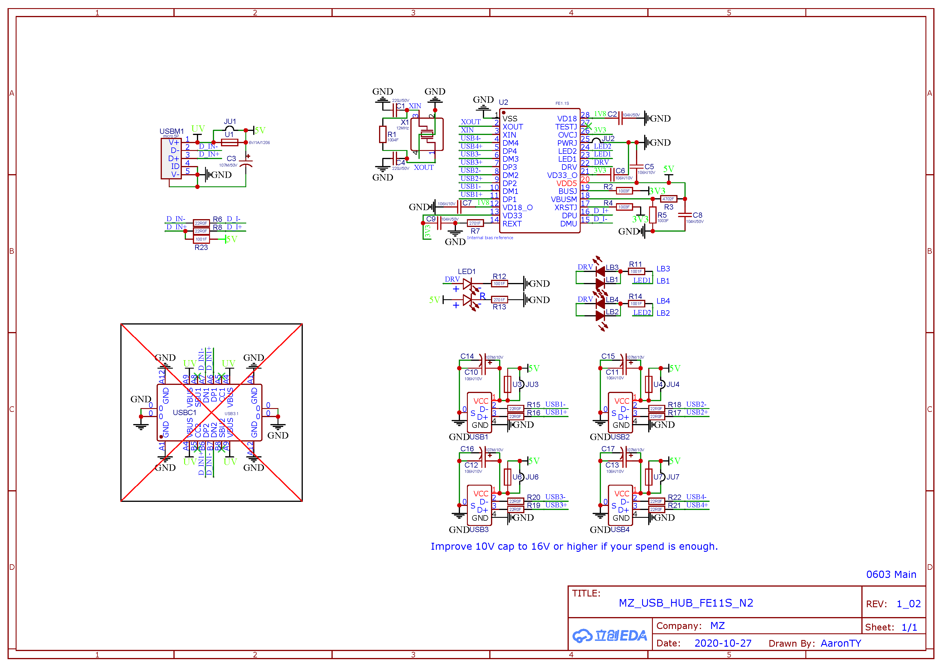This screenshot has height=667, width=942.
Task: Click the date 2020-10-27 field
Action: [722, 643]
